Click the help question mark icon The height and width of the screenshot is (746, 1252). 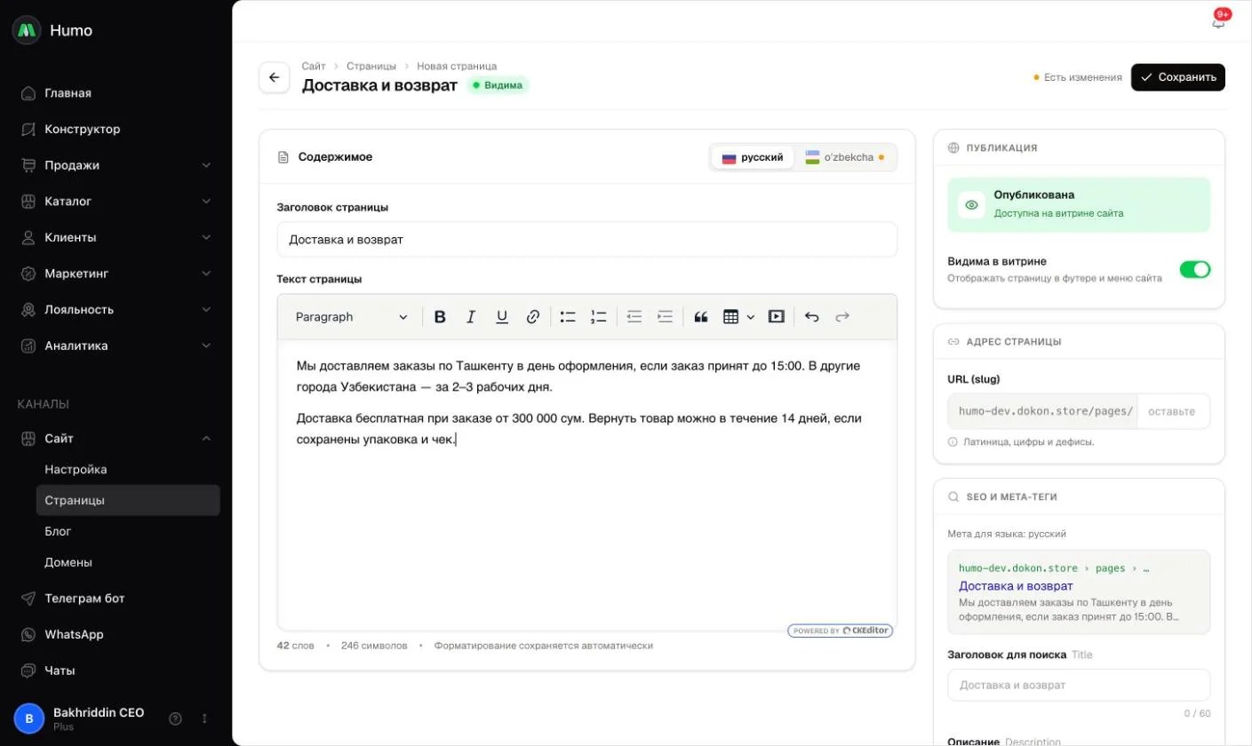click(176, 718)
